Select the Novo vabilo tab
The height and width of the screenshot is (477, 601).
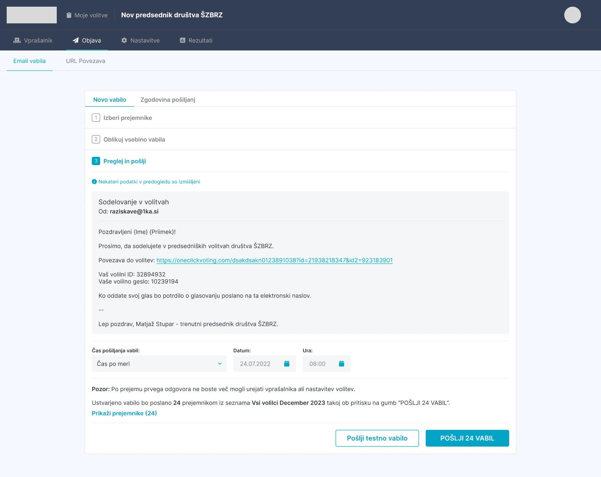[x=110, y=100]
